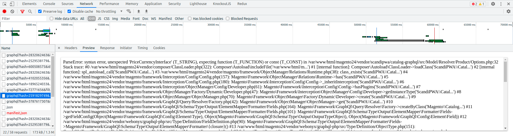Filter requests by Manifest type

165,18
